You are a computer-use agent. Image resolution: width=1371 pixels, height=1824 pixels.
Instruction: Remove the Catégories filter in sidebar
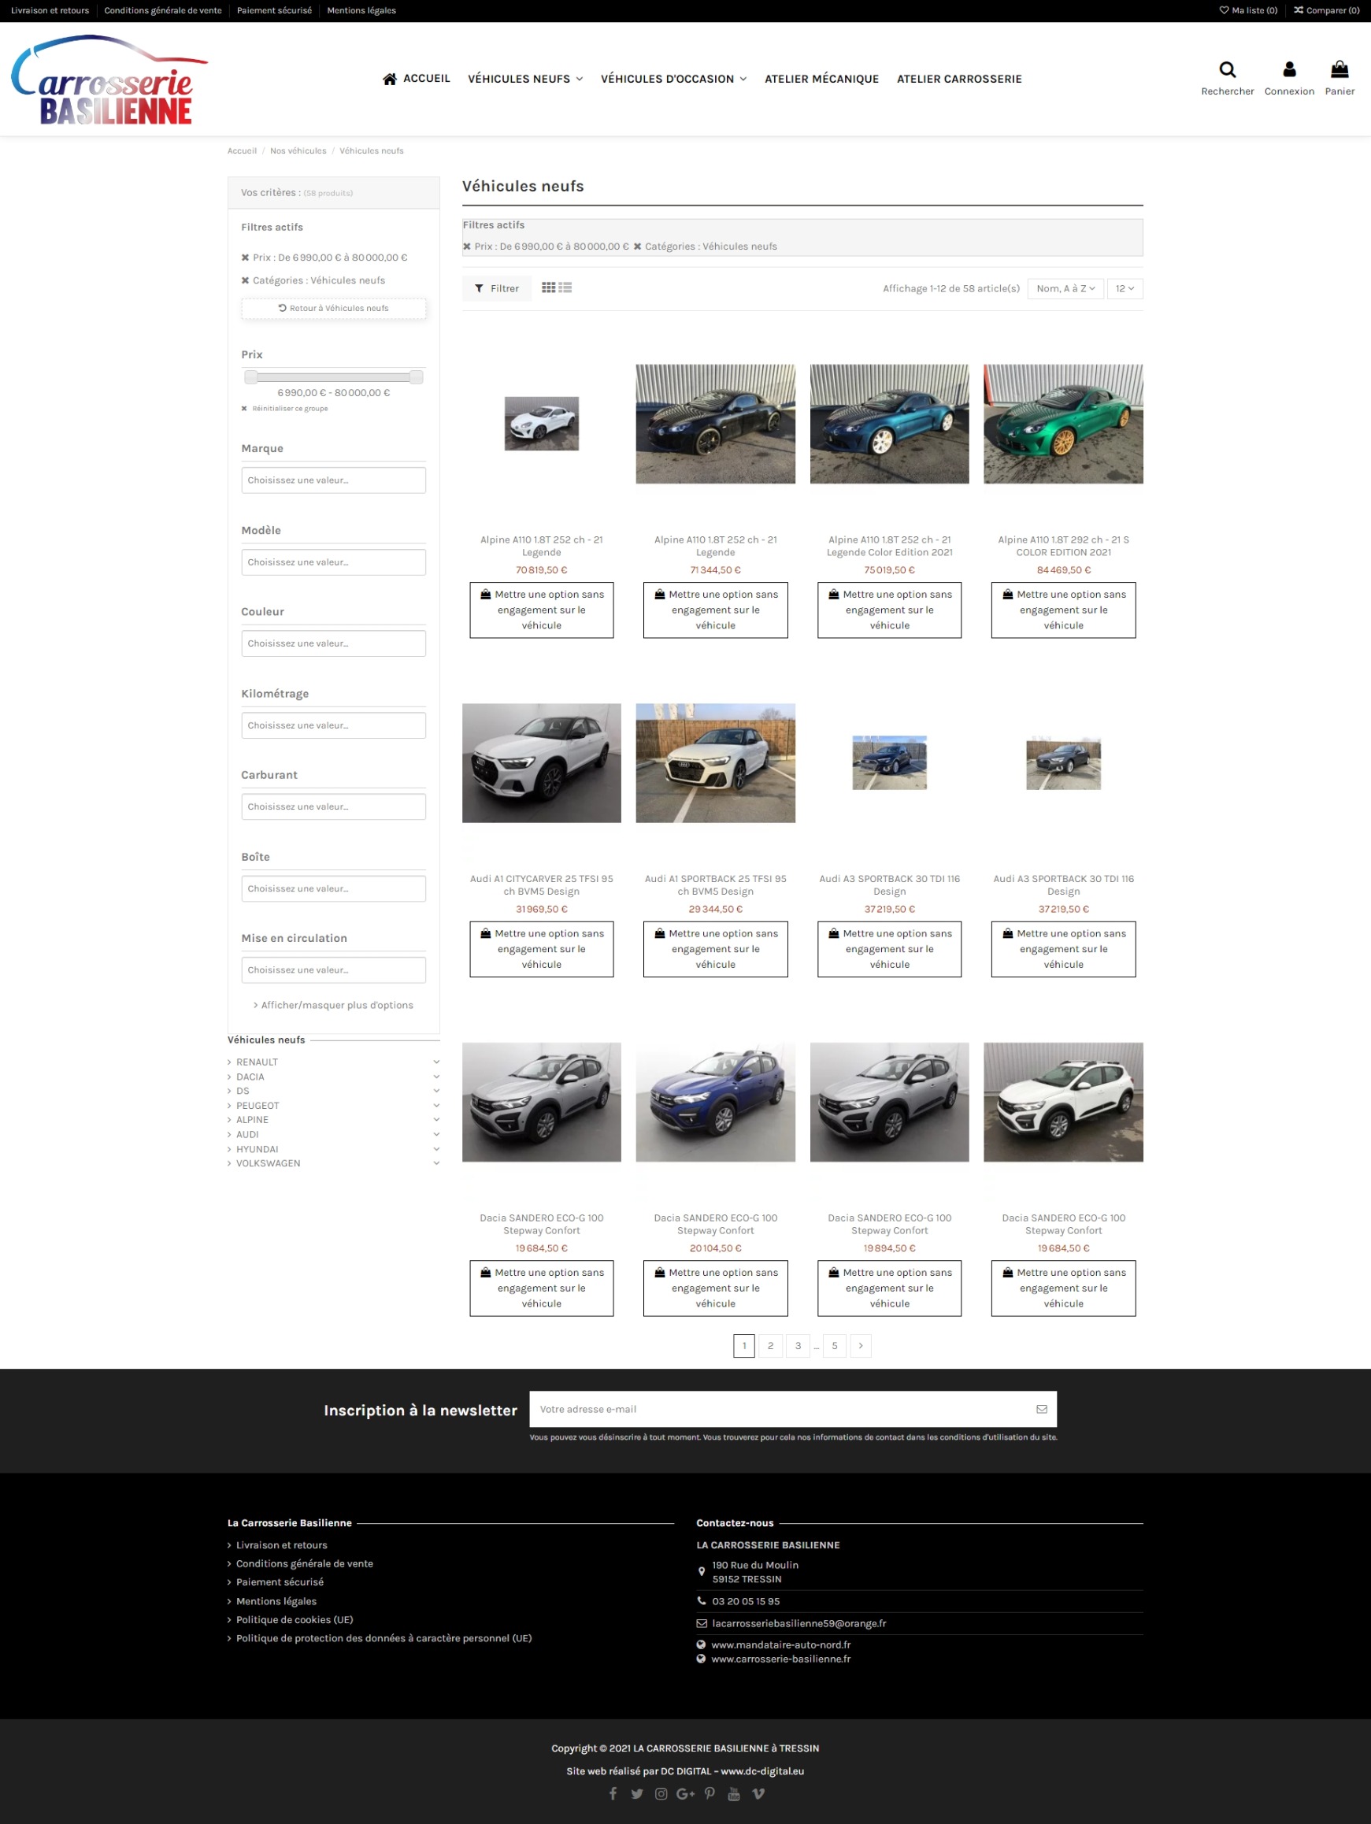click(x=245, y=281)
